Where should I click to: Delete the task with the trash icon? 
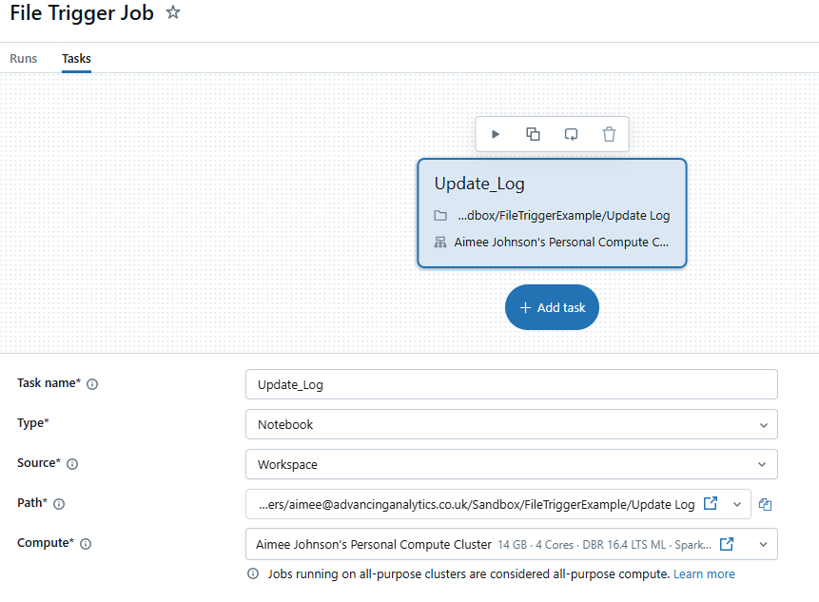(609, 134)
